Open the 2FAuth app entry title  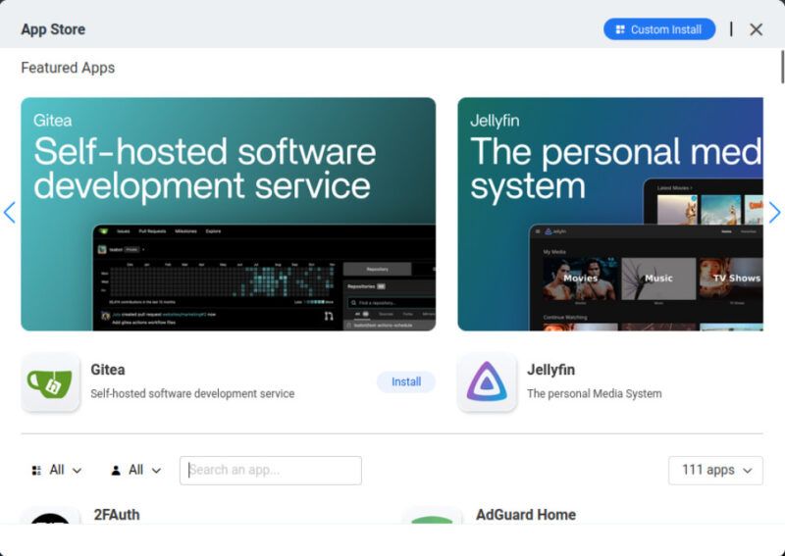coord(117,515)
